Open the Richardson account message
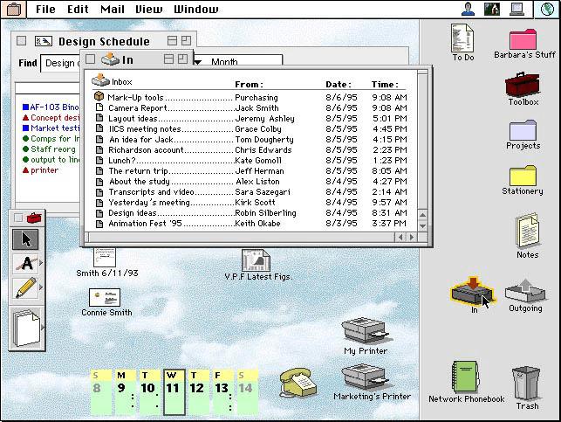Viewport: 561px width, 422px height. (250, 149)
